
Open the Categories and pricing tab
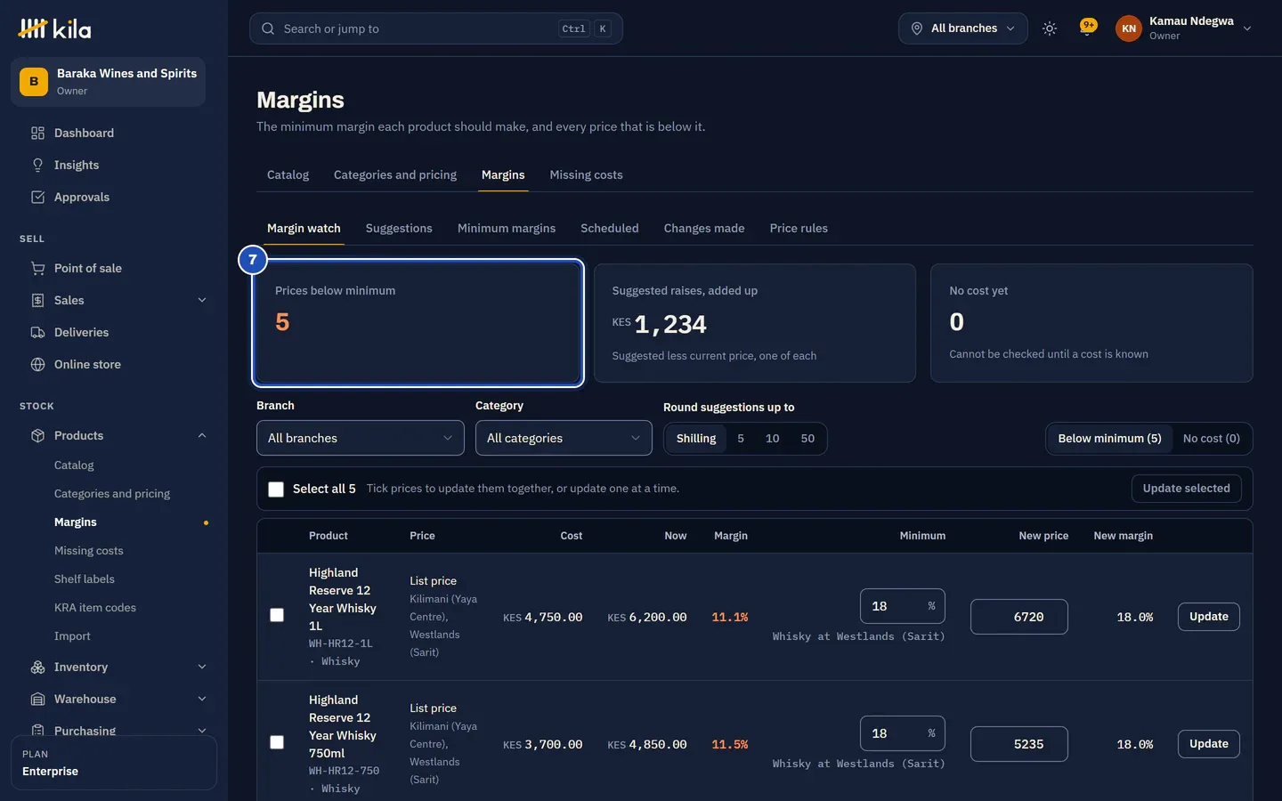click(395, 175)
